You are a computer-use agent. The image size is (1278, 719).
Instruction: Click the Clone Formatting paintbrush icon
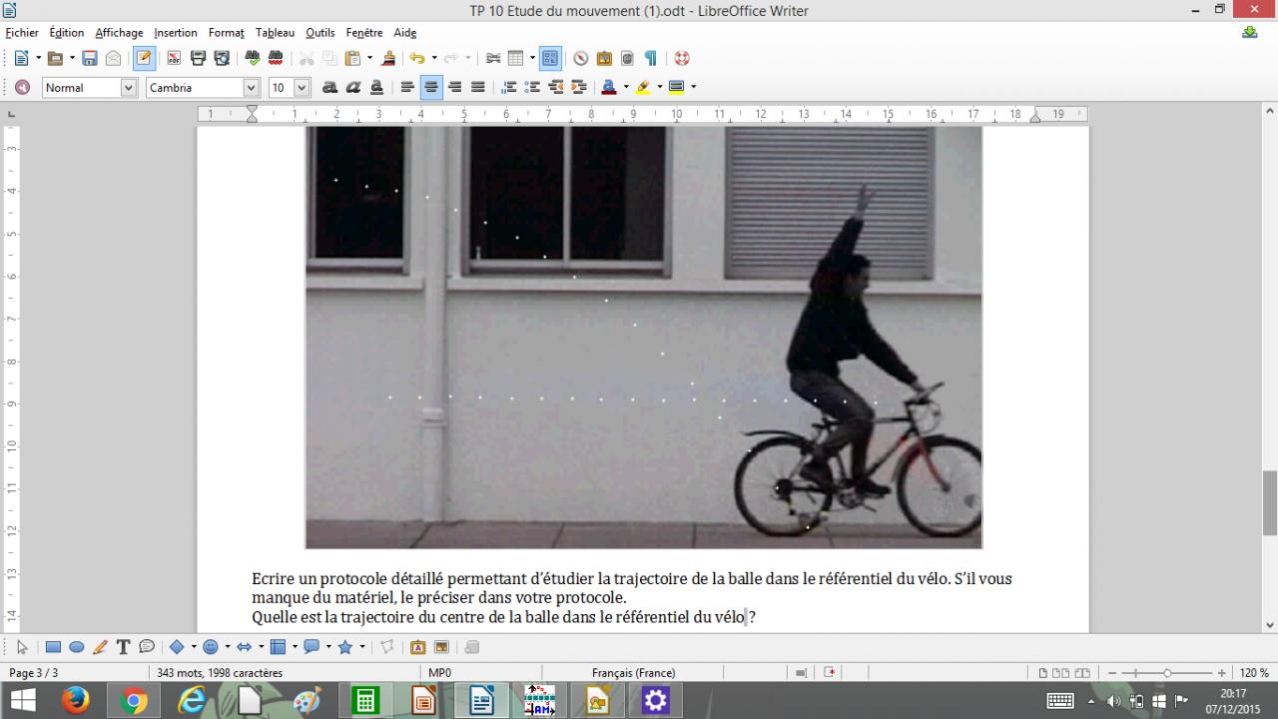[388, 58]
